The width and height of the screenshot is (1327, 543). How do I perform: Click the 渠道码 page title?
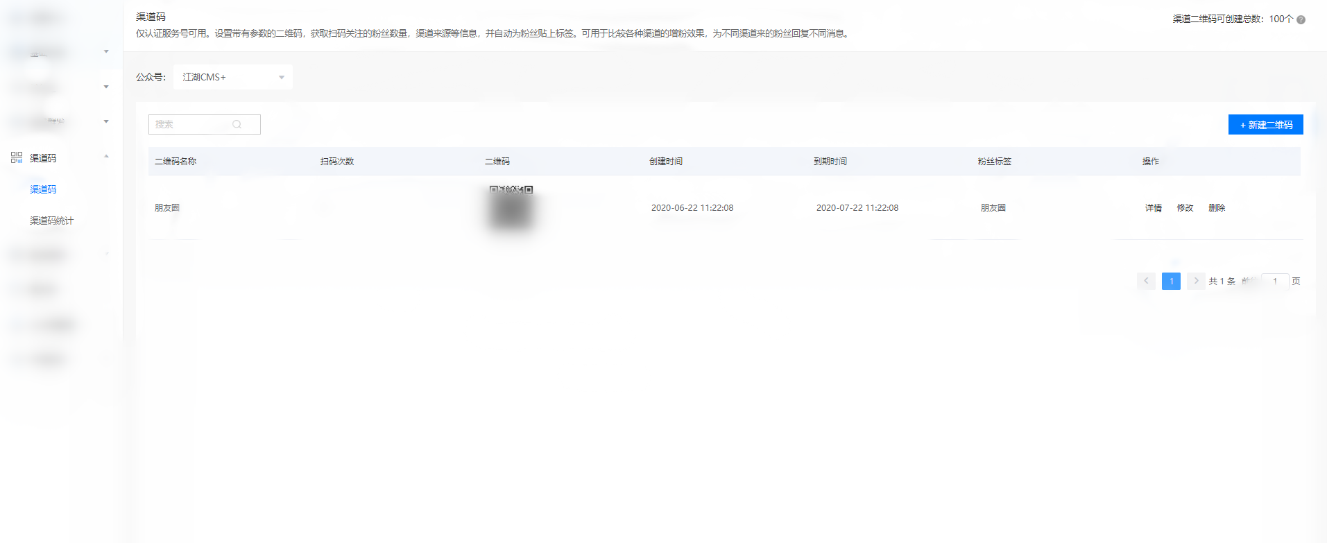[x=151, y=17]
